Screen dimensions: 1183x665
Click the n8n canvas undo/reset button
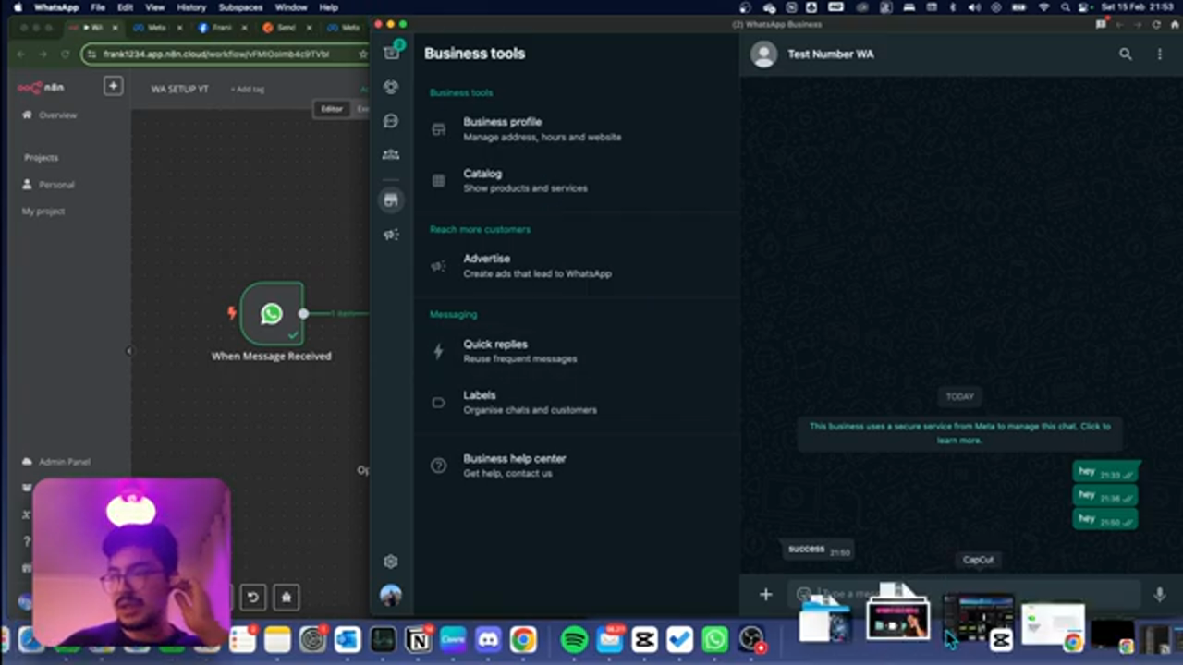(252, 597)
